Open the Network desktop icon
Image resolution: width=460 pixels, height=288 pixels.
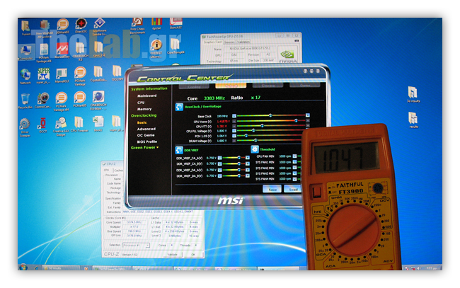[x=25, y=74]
